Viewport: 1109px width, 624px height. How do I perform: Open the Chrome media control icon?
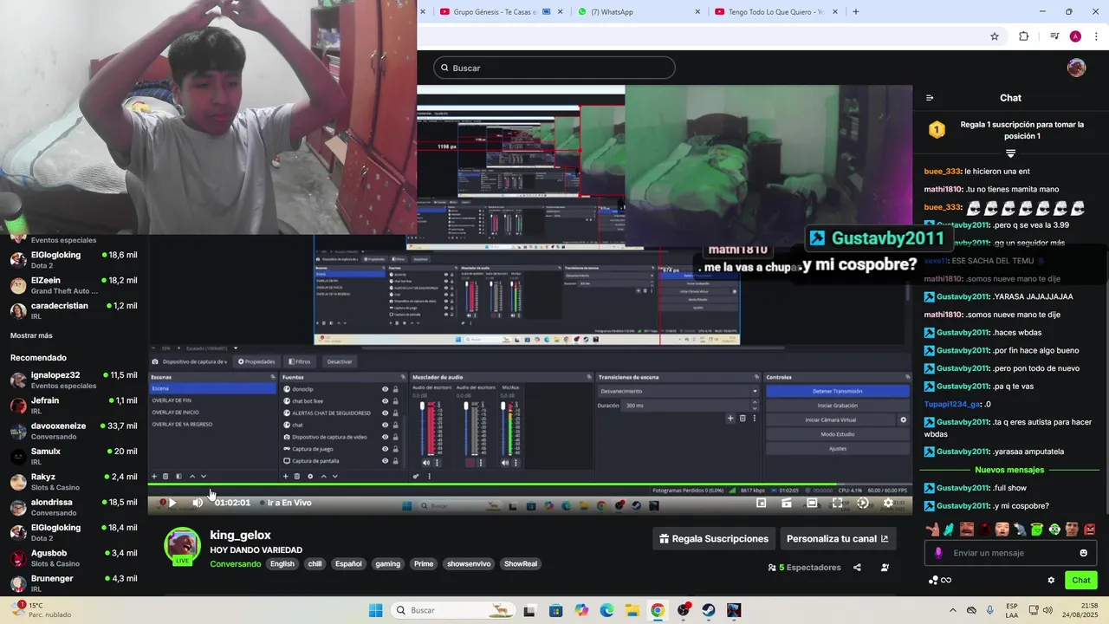1054,36
